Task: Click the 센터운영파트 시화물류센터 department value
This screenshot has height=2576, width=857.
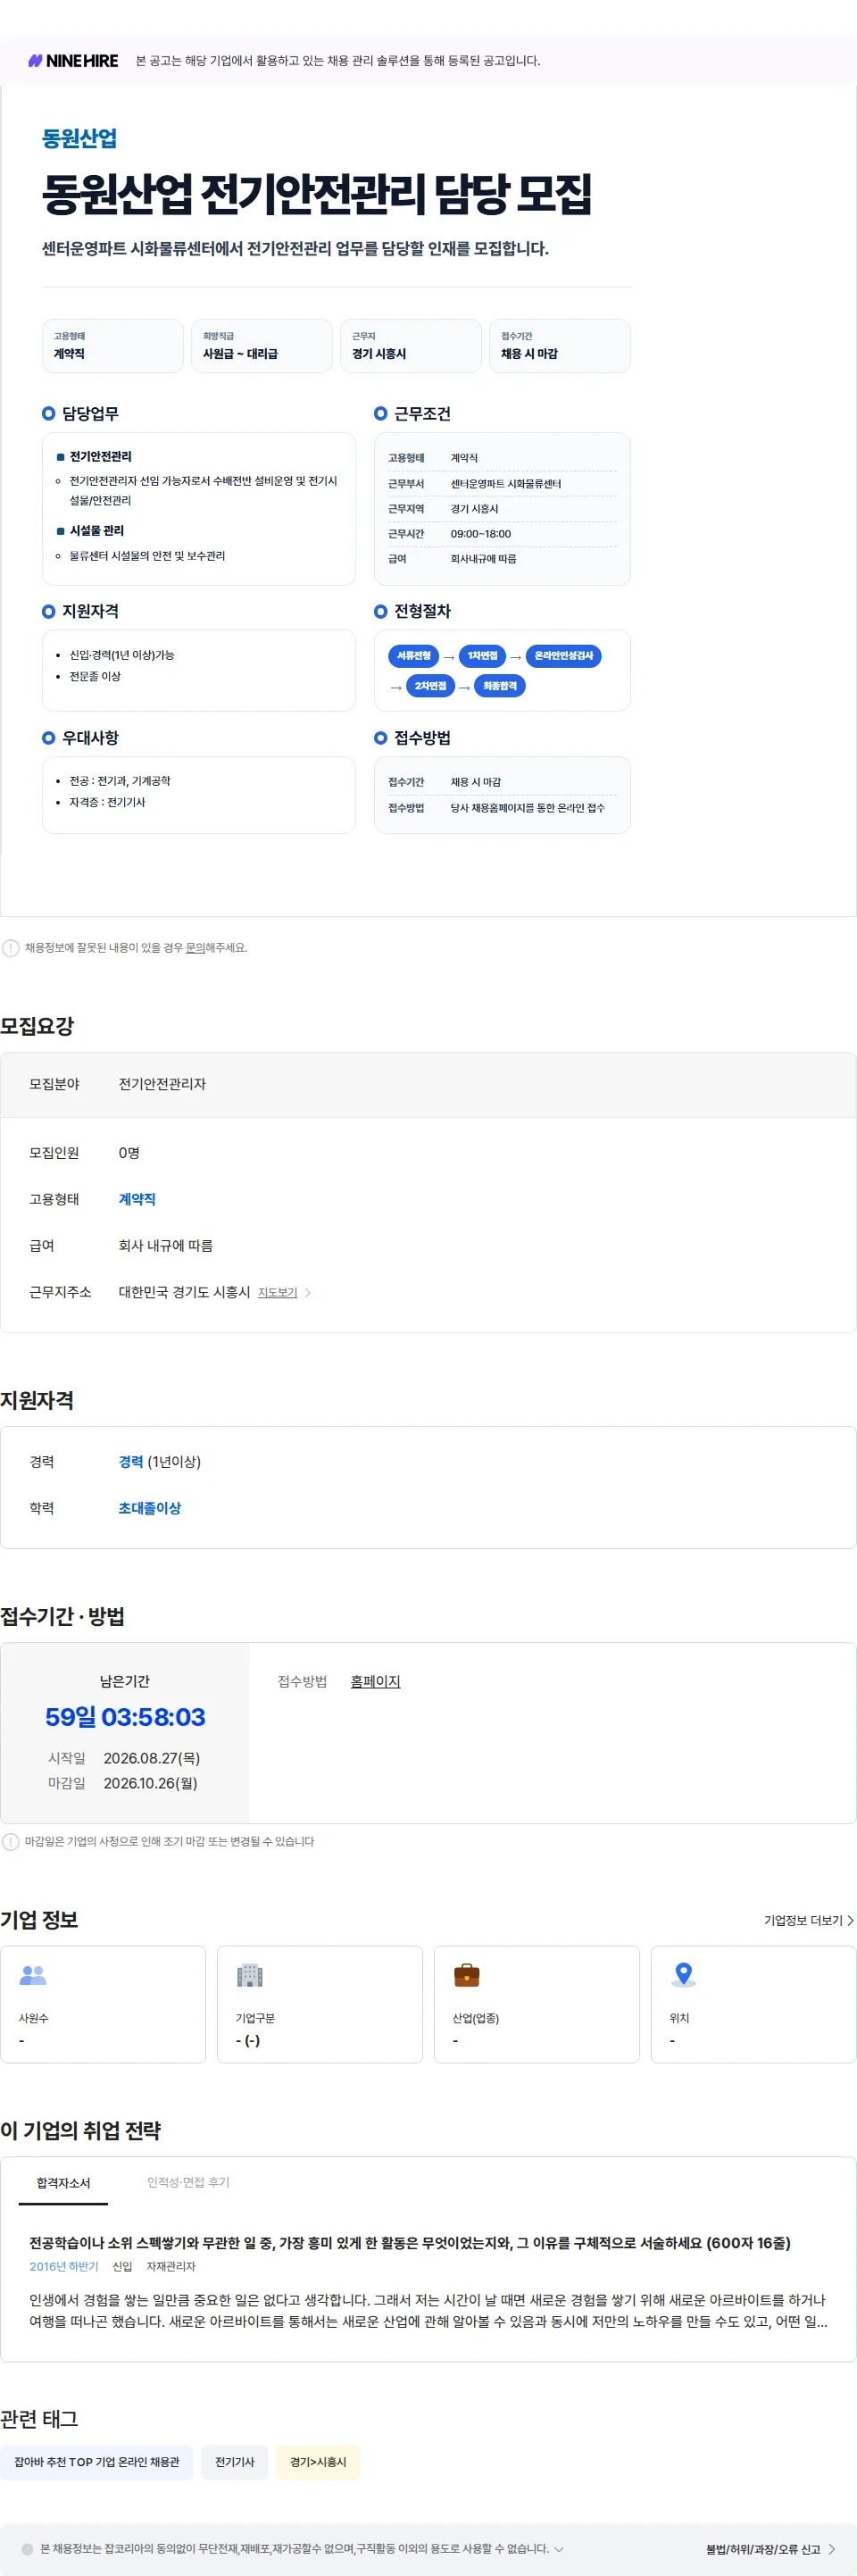Action: point(506,484)
